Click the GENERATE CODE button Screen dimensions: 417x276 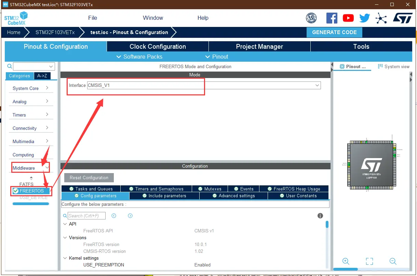point(334,32)
